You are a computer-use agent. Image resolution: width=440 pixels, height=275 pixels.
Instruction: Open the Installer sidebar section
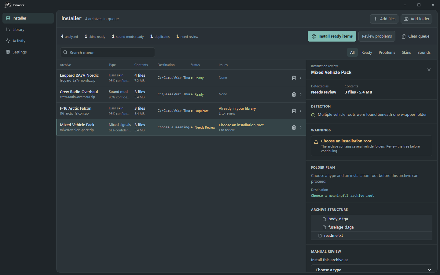point(28,18)
